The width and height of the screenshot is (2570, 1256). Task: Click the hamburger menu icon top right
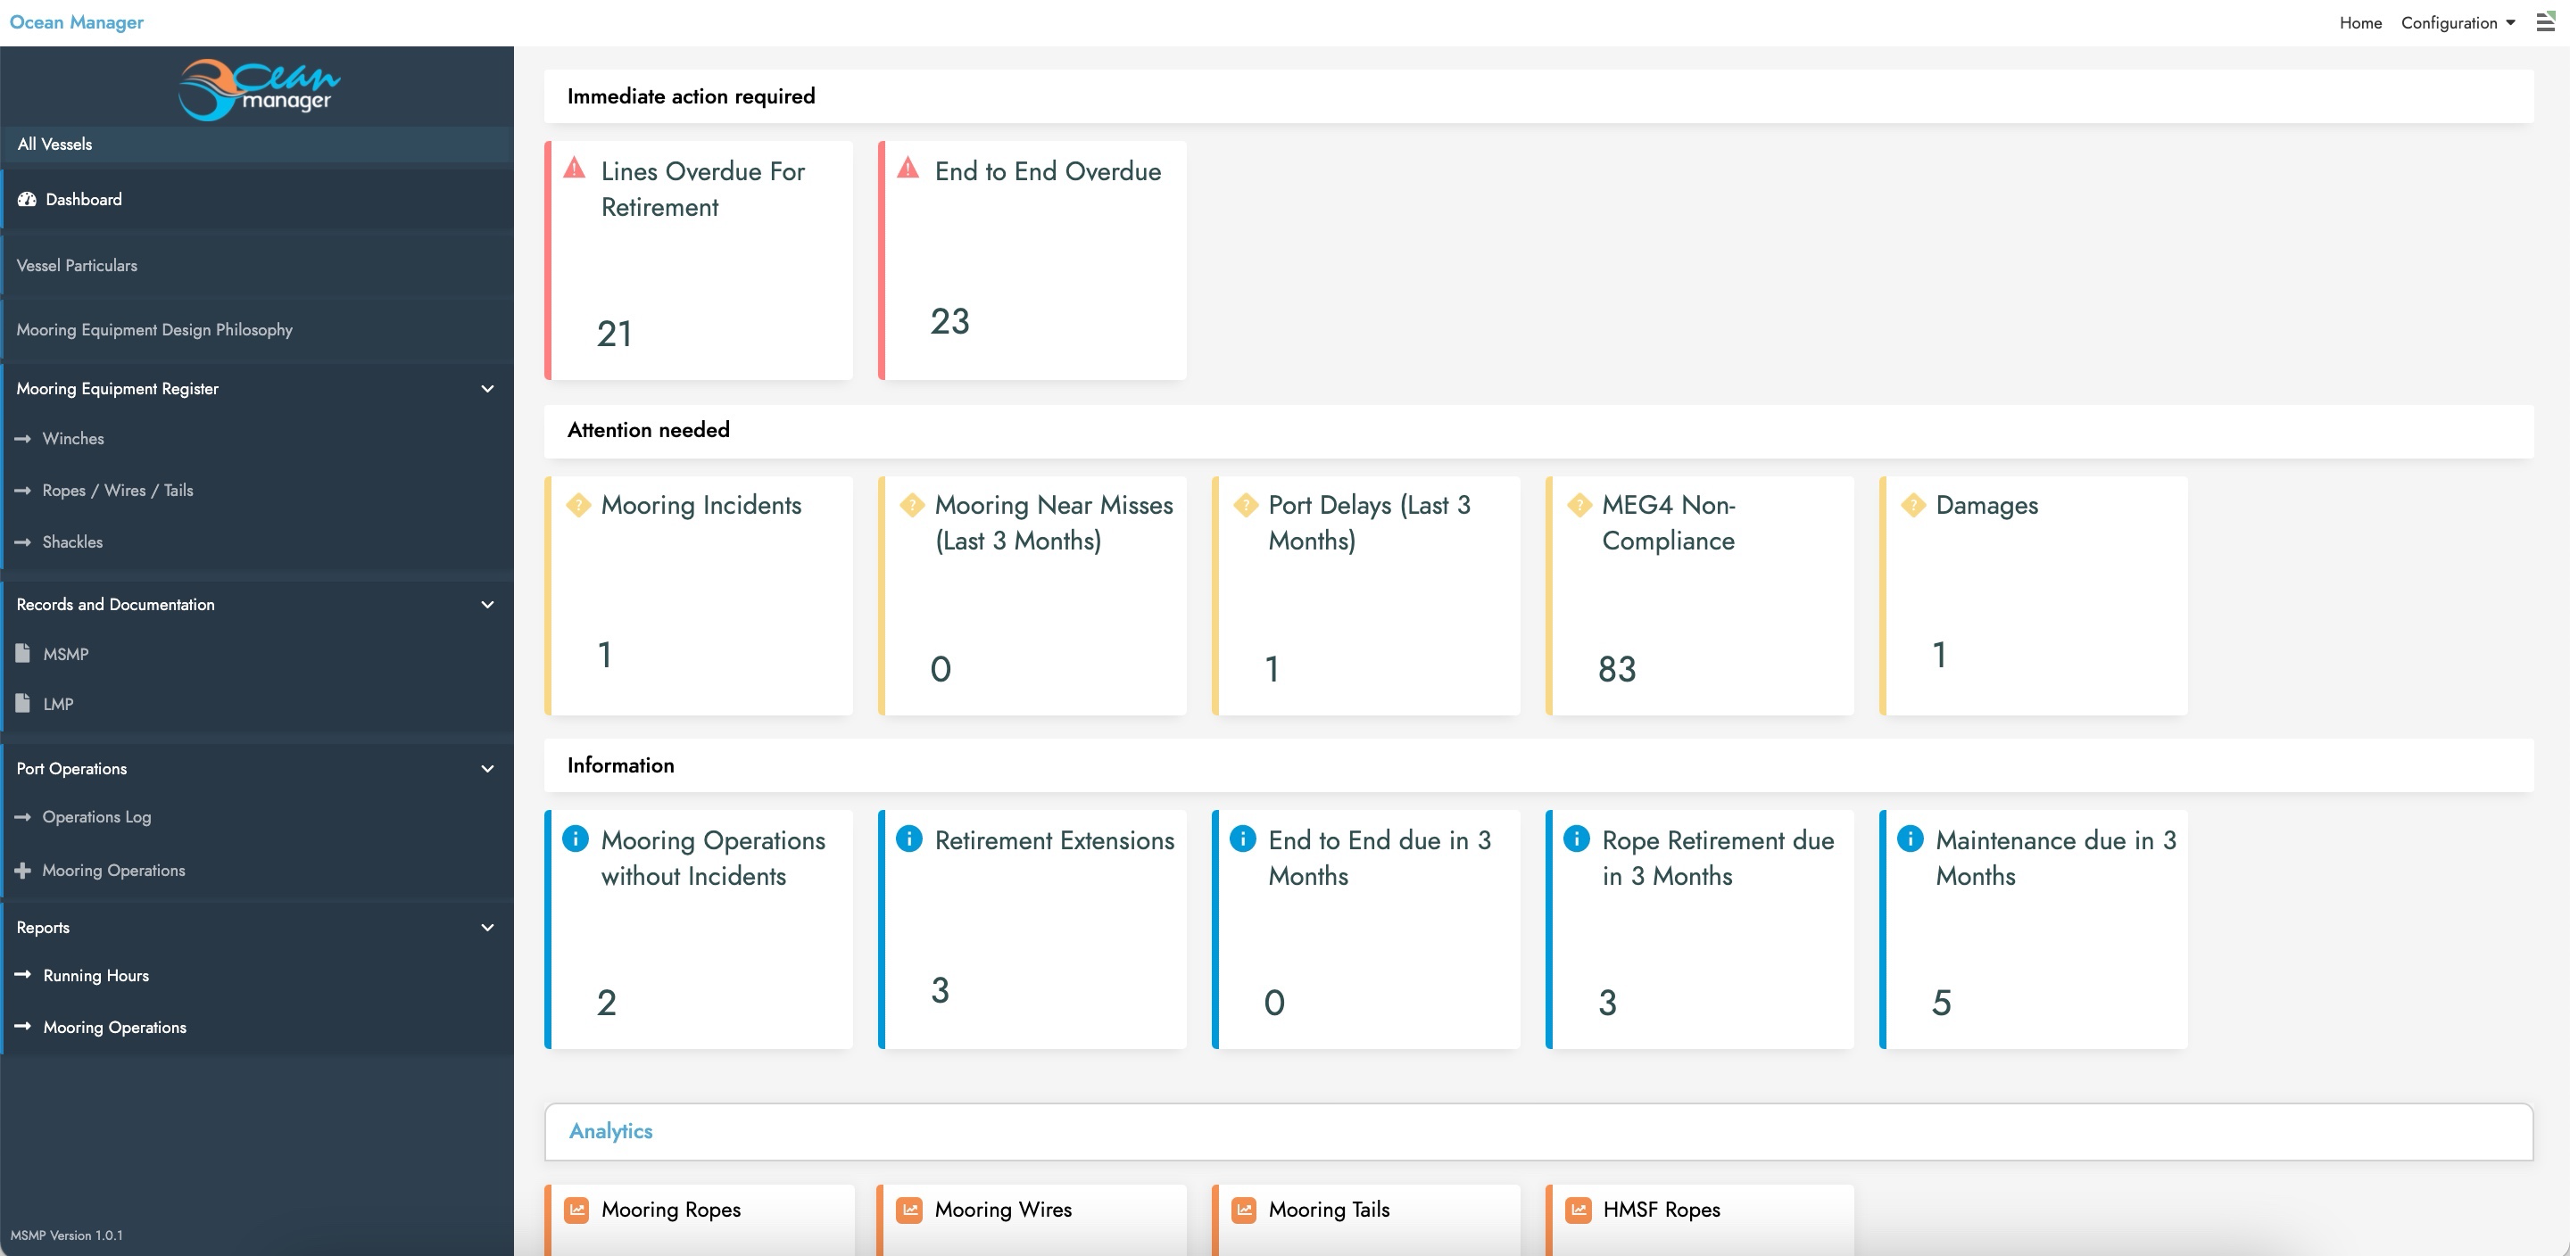pyautogui.click(x=2547, y=21)
